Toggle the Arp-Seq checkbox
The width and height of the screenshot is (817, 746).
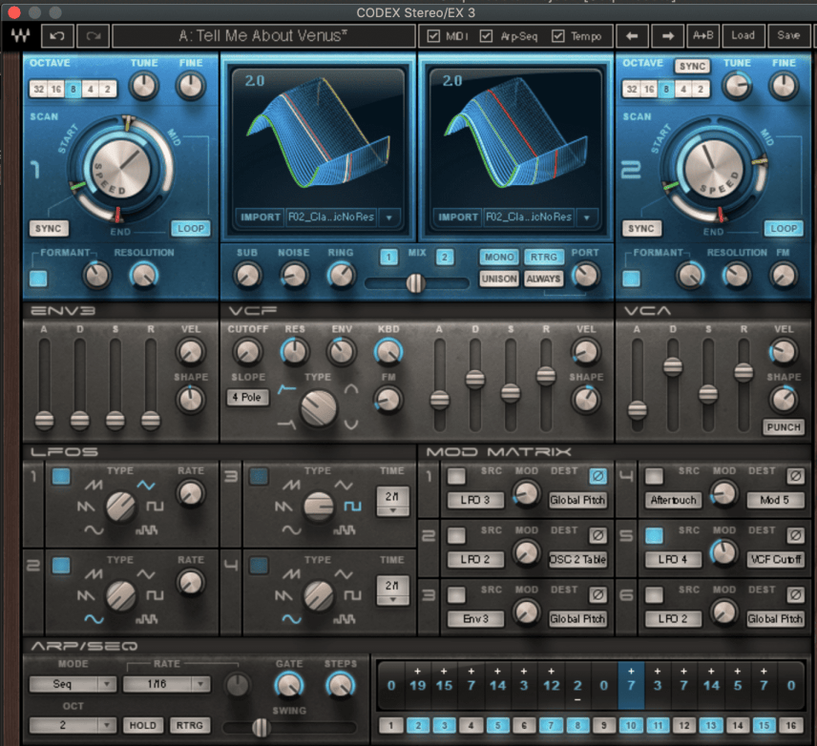tap(486, 36)
